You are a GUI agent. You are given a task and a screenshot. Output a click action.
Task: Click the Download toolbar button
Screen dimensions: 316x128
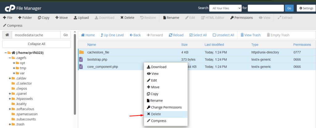click(x=104, y=18)
